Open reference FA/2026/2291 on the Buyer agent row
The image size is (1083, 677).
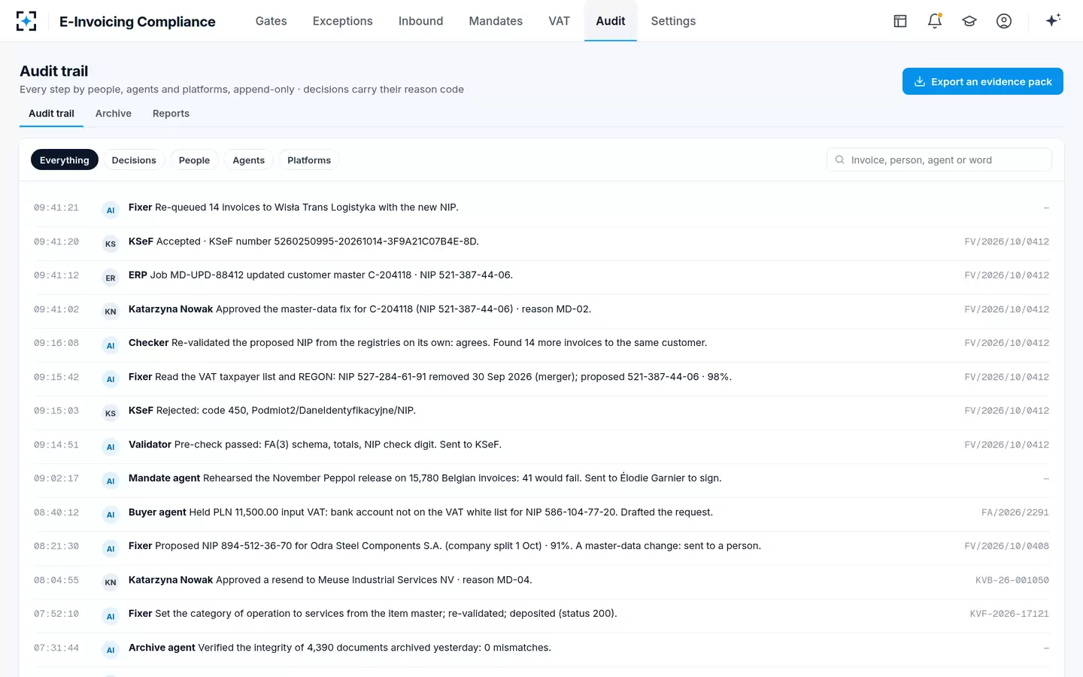click(x=1015, y=512)
